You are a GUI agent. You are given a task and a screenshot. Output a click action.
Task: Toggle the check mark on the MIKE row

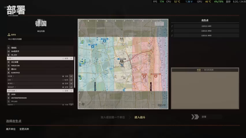(x=71, y=83)
